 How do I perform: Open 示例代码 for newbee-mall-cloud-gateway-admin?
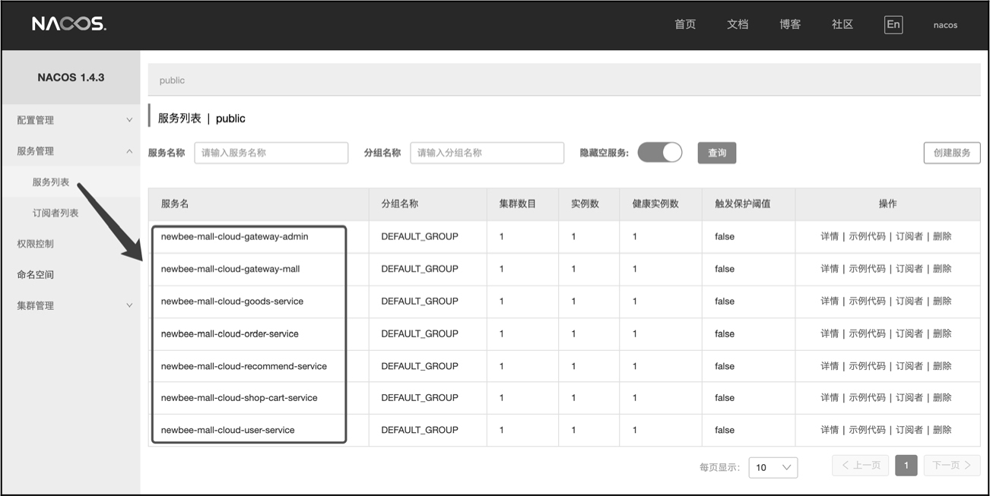click(868, 236)
